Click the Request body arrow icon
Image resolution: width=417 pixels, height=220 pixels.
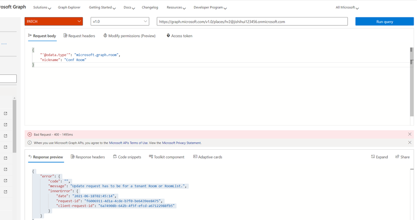point(30,35)
